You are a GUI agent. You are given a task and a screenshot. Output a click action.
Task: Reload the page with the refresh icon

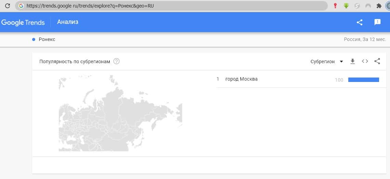[x=7, y=6]
